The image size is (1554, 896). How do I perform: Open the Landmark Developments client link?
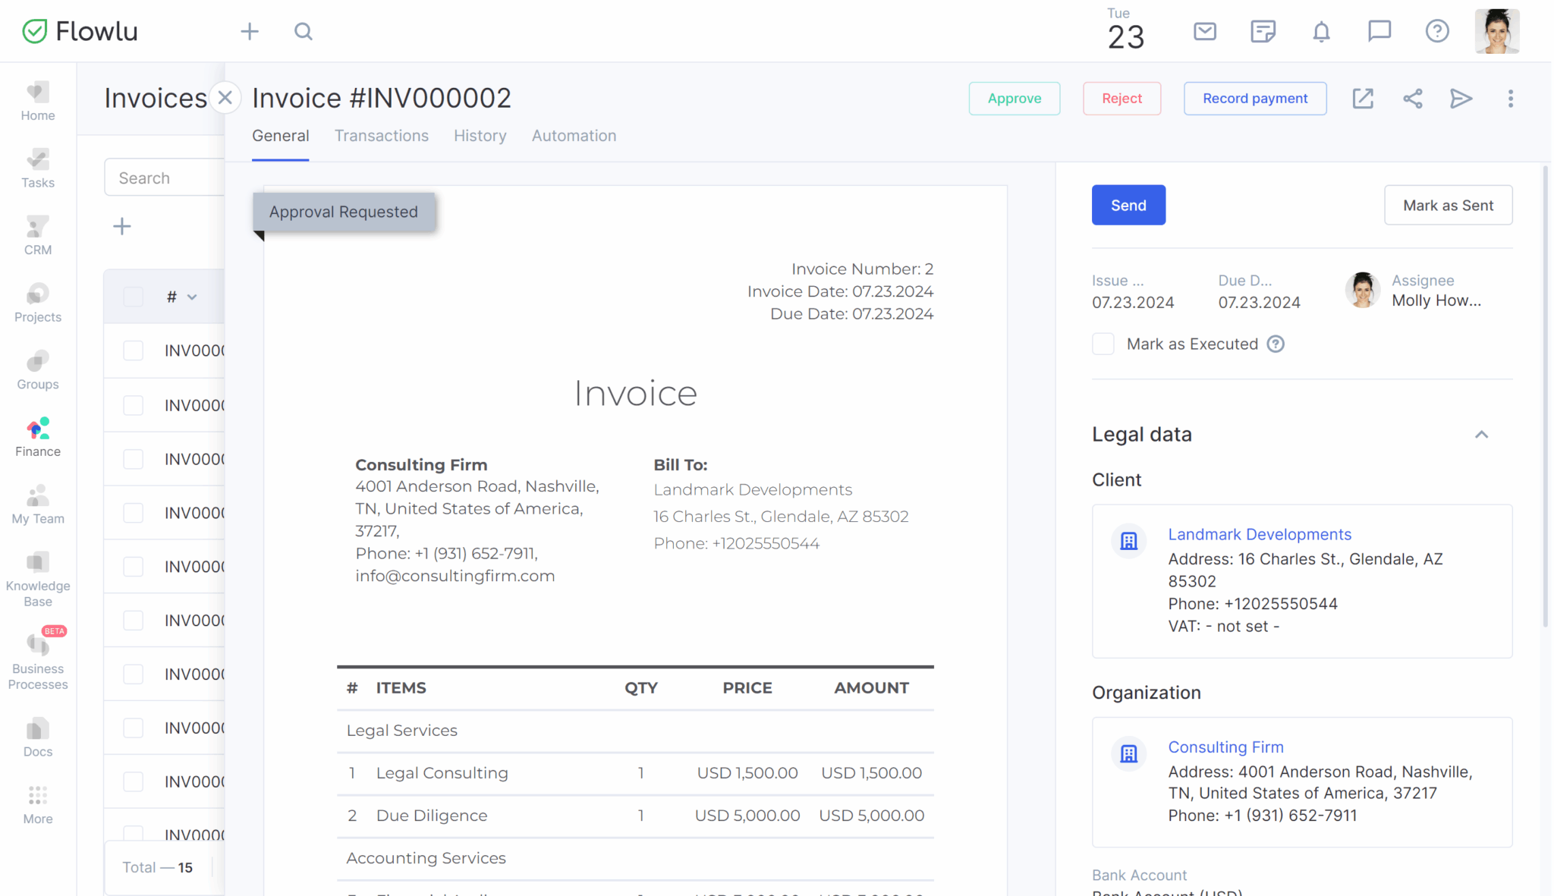(1259, 534)
